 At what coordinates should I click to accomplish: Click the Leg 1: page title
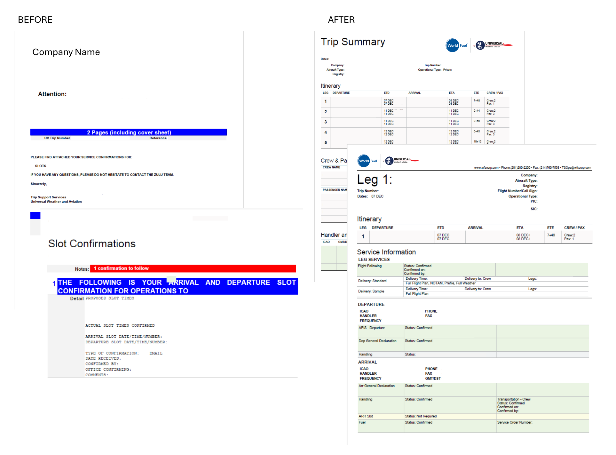click(x=375, y=180)
